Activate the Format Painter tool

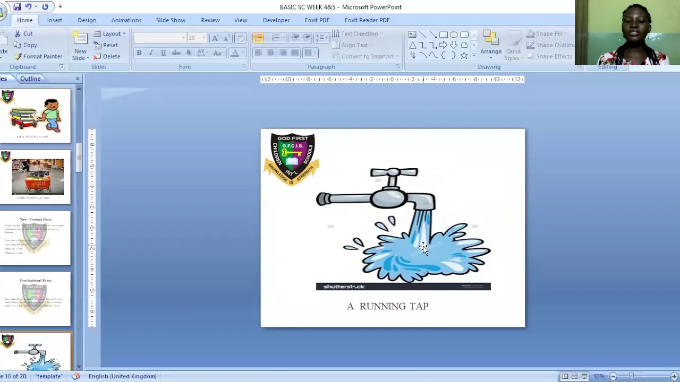click(38, 56)
